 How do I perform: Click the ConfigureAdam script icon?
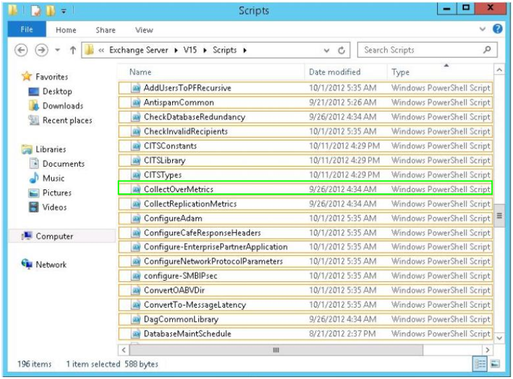136,218
